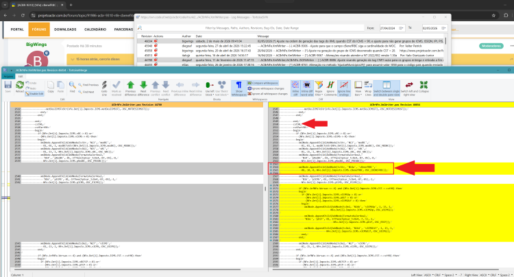Click the filter magnifier icon in Log Messages
This screenshot has height=277, width=514.
[140, 28]
